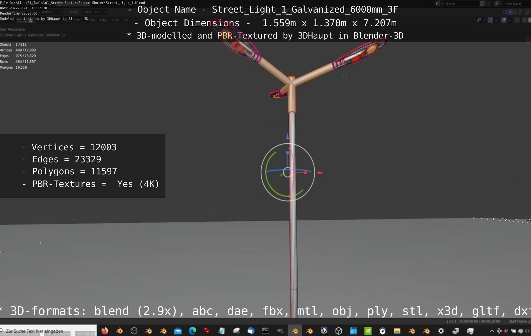Launch Microsoft Edge from taskbar
This screenshot has width=531, height=336.
[x=192, y=331]
